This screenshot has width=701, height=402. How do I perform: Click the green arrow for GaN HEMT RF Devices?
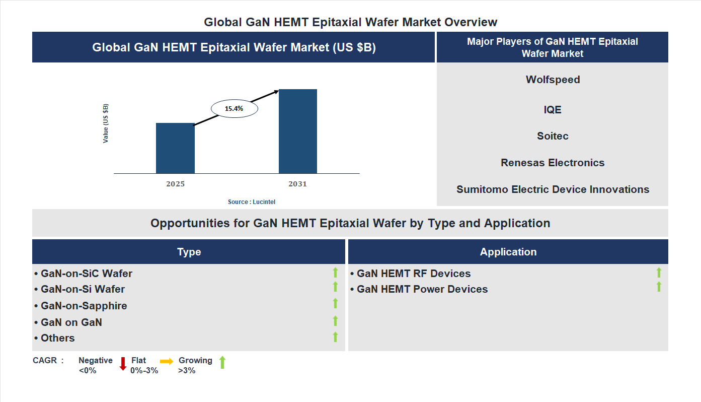658,273
